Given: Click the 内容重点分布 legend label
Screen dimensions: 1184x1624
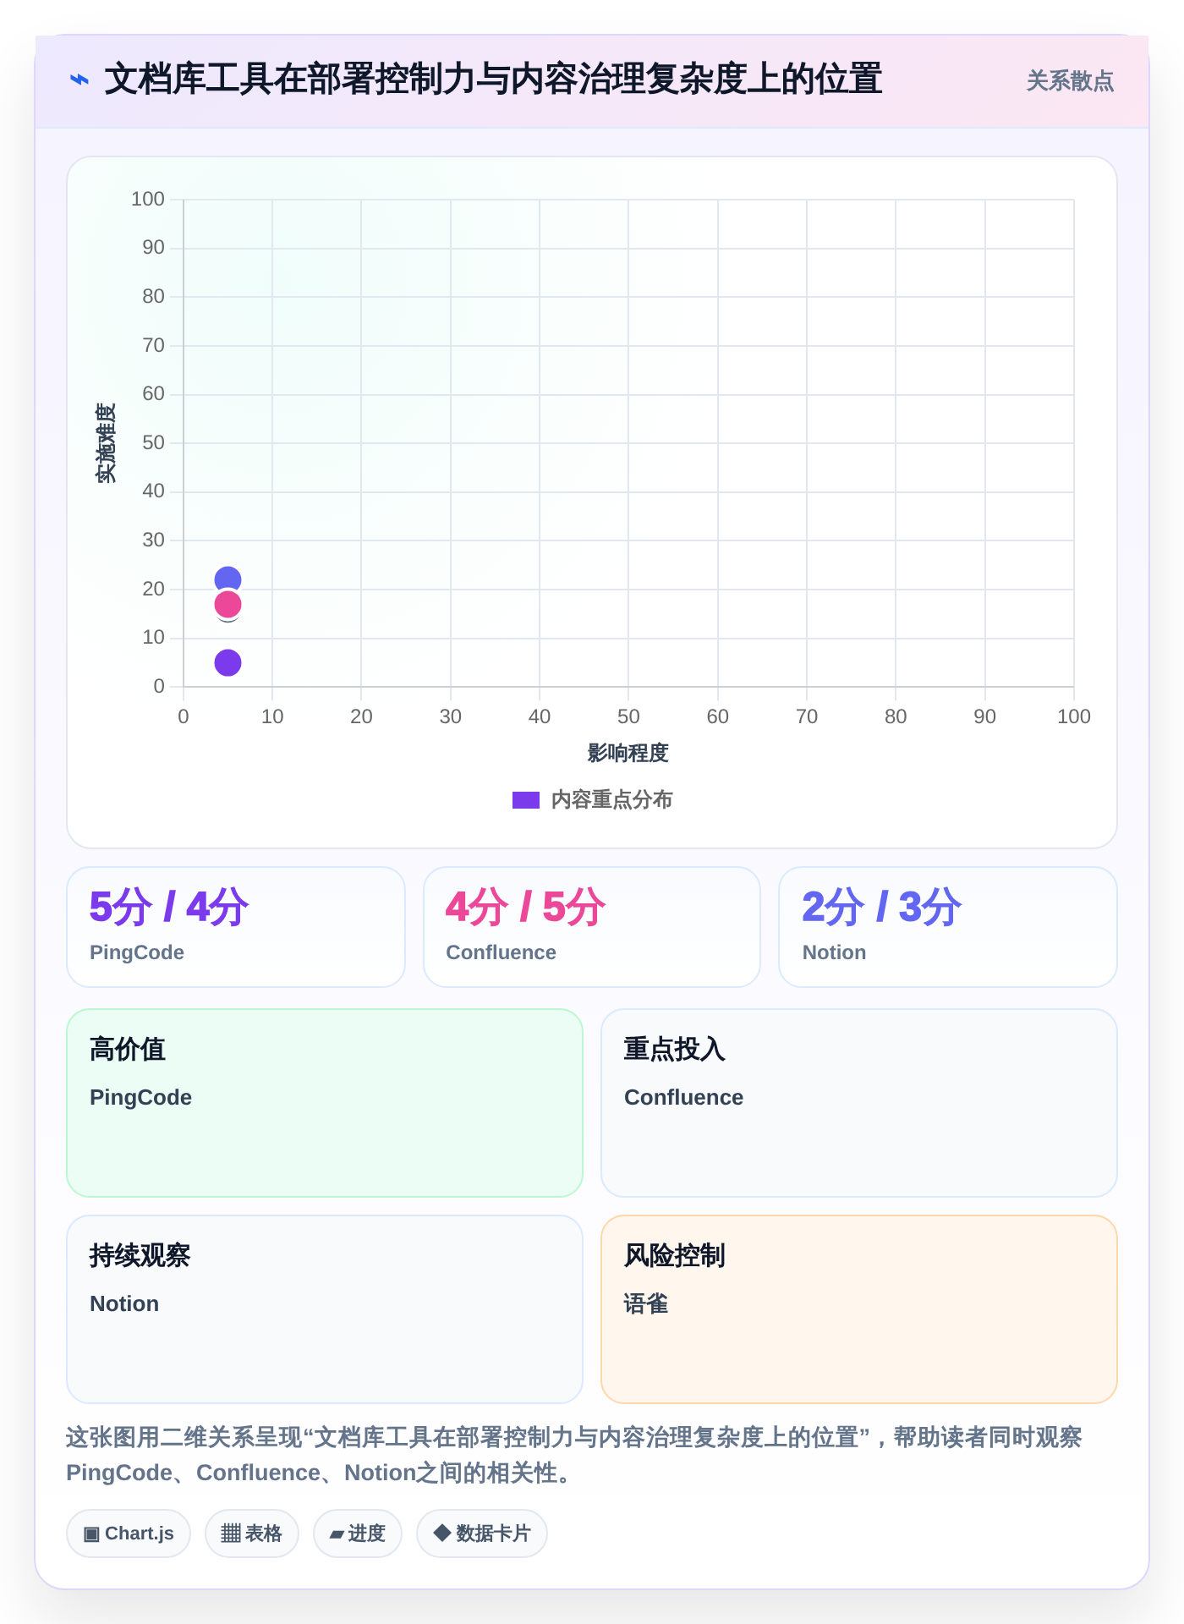Looking at the screenshot, I should click(611, 800).
